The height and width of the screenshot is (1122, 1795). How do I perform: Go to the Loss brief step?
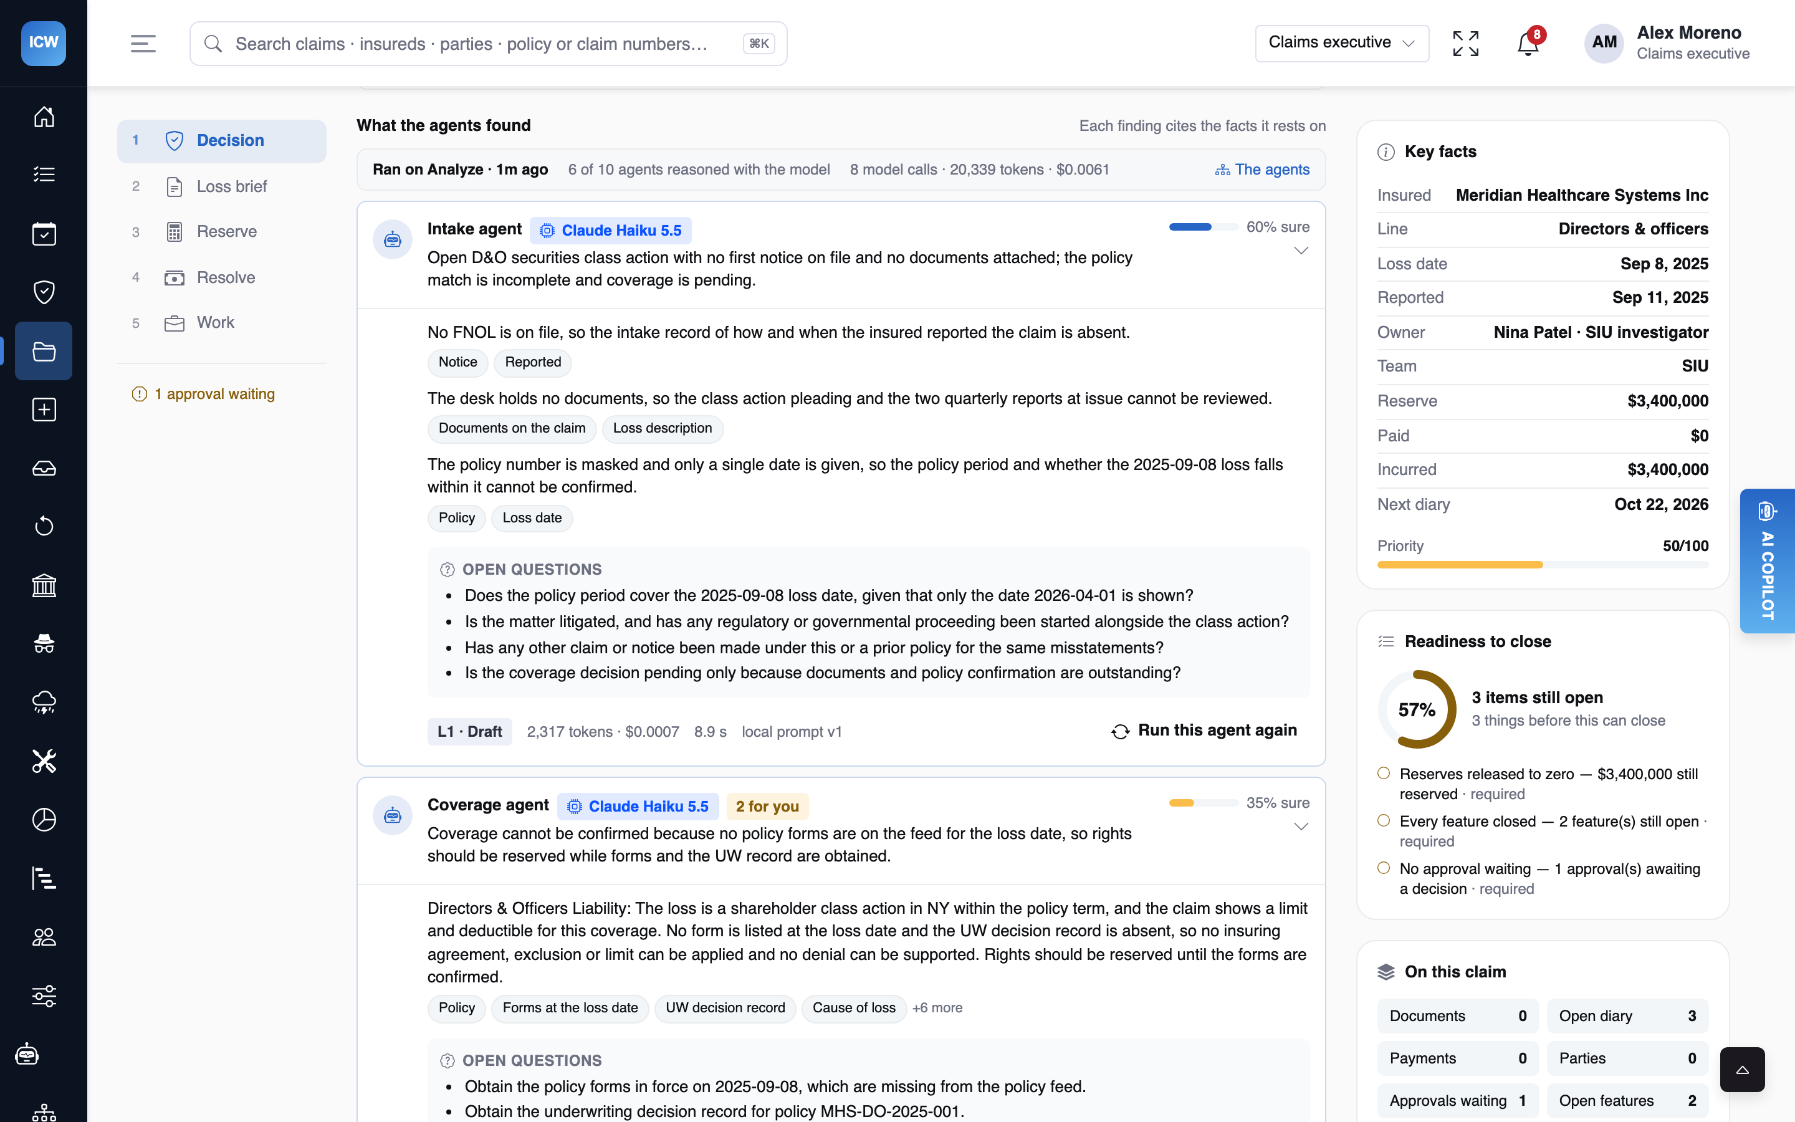222,186
